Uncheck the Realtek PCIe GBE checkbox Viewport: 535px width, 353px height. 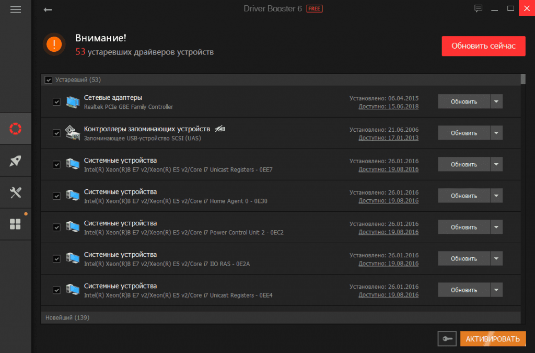tap(56, 102)
